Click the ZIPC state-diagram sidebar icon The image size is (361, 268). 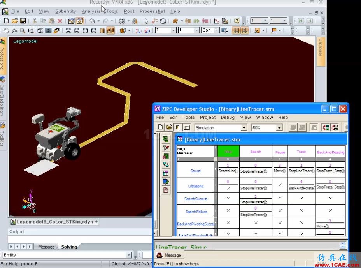[x=166, y=164]
